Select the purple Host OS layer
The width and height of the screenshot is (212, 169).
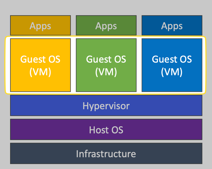tap(106, 130)
